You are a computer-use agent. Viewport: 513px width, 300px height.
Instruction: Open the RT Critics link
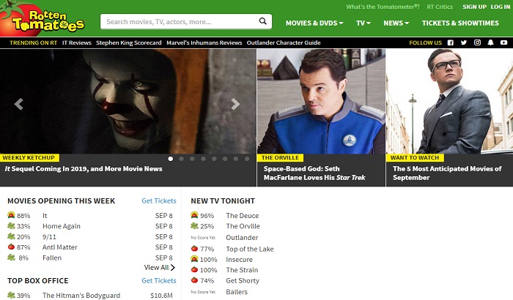coord(440,7)
